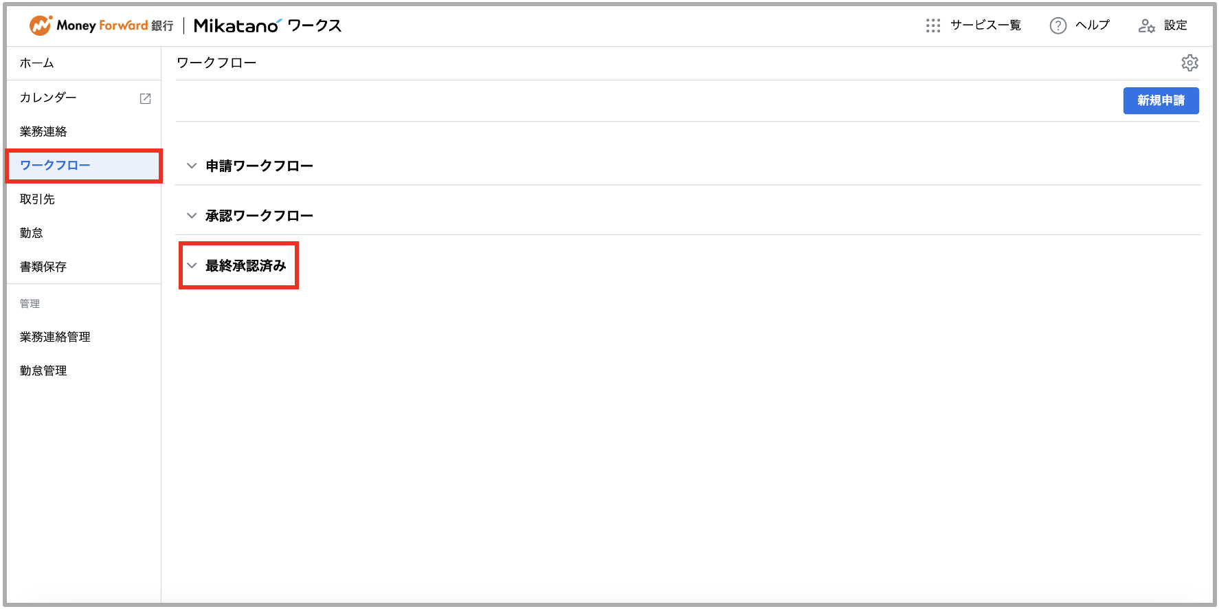Image resolution: width=1219 pixels, height=609 pixels.
Task: Open the service list grid icon
Action: pos(932,25)
